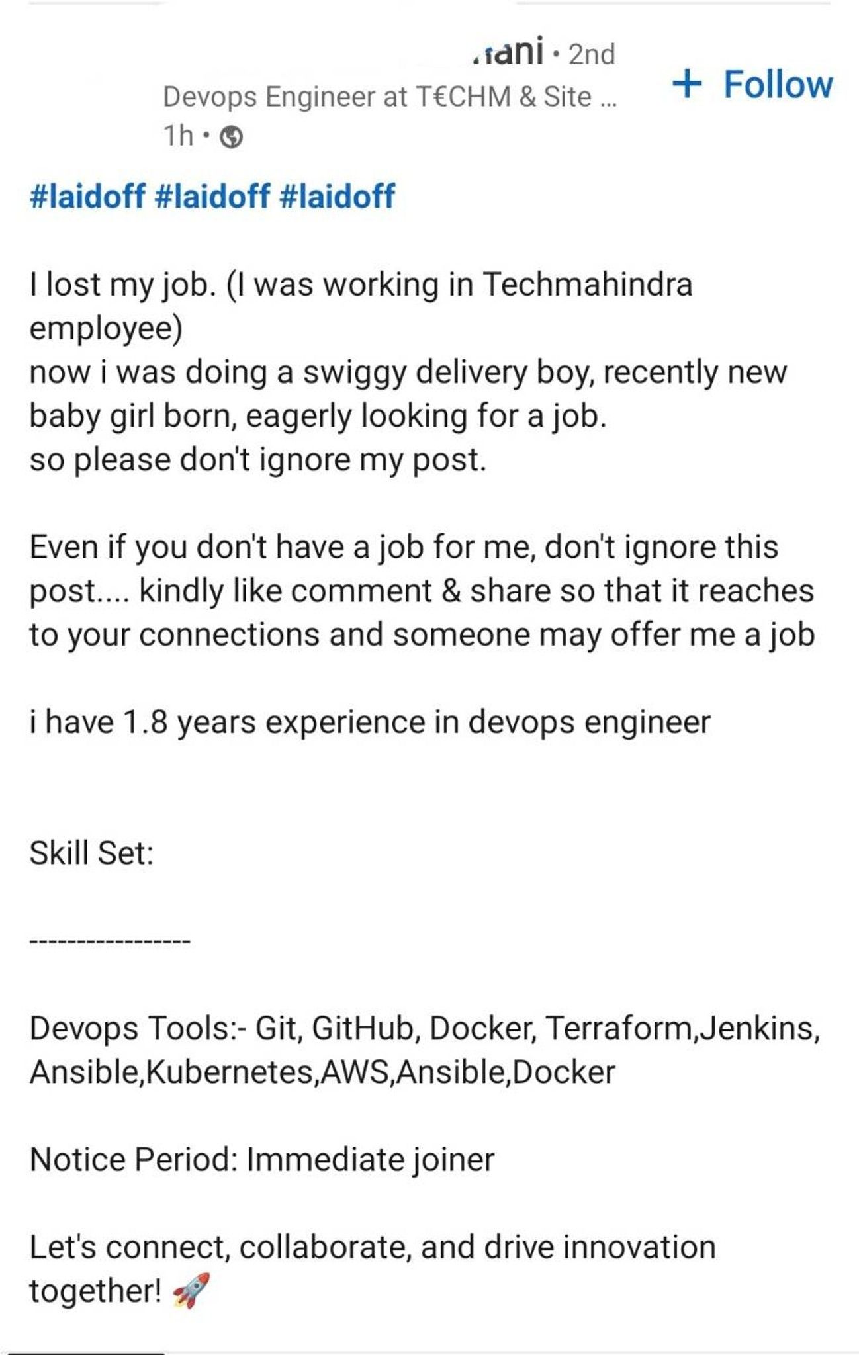Open the first #laidoff hashtag

click(x=87, y=197)
